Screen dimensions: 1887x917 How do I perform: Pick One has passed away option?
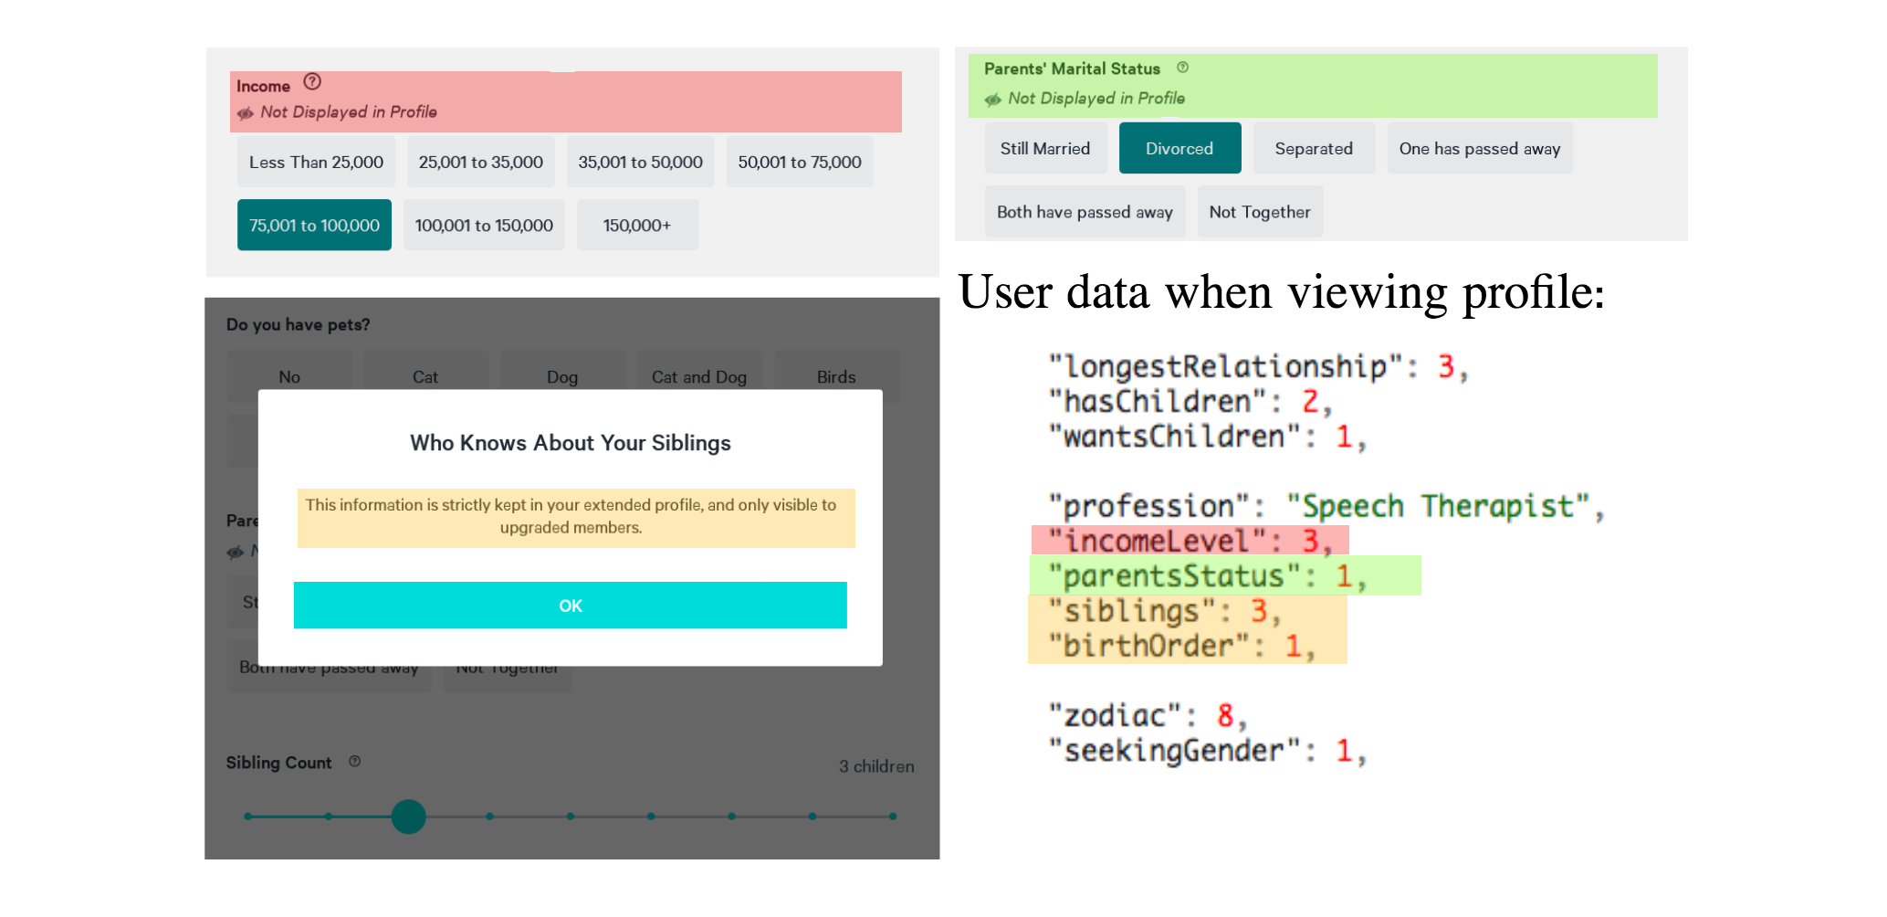[x=1480, y=148]
